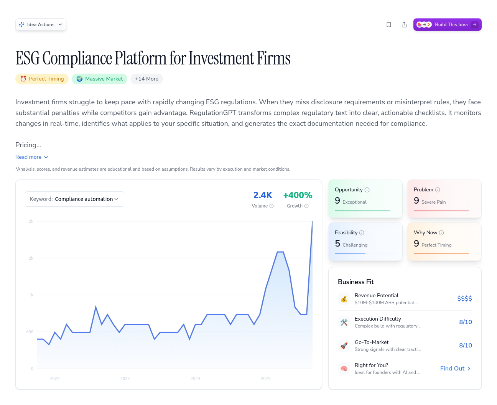Select the rocket icon next to Go-To-Market
The image size is (497, 405).
[x=344, y=346]
